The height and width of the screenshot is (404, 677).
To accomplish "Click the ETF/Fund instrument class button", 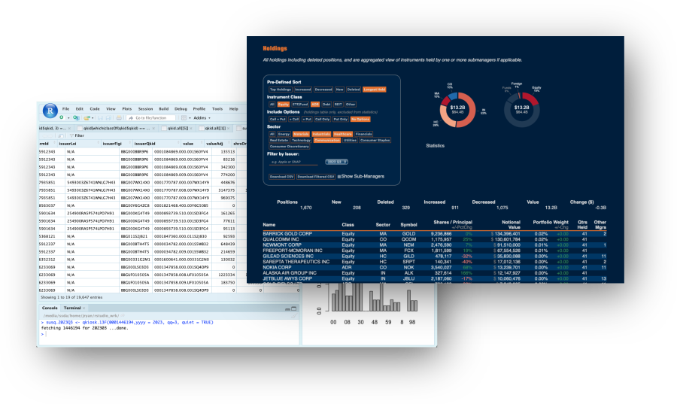I will (x=300, y=104).
